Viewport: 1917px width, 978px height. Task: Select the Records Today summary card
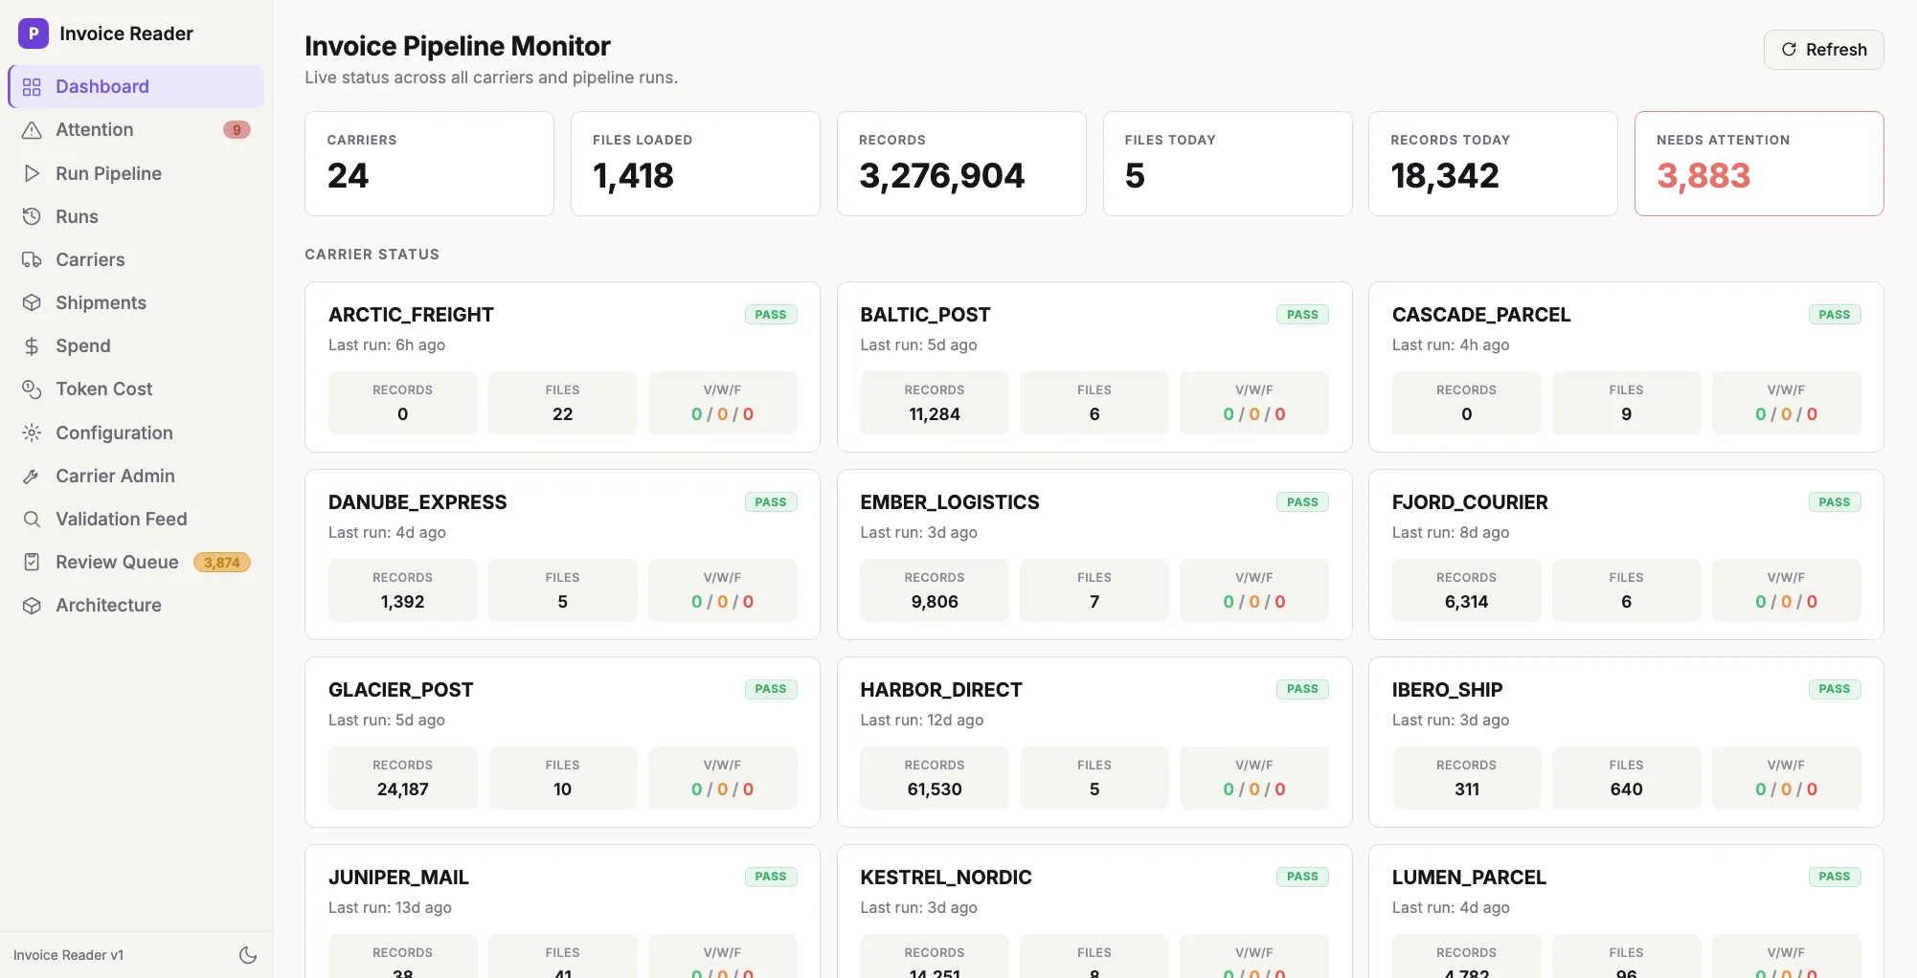pyautogui.click(x=1493, y=164)
